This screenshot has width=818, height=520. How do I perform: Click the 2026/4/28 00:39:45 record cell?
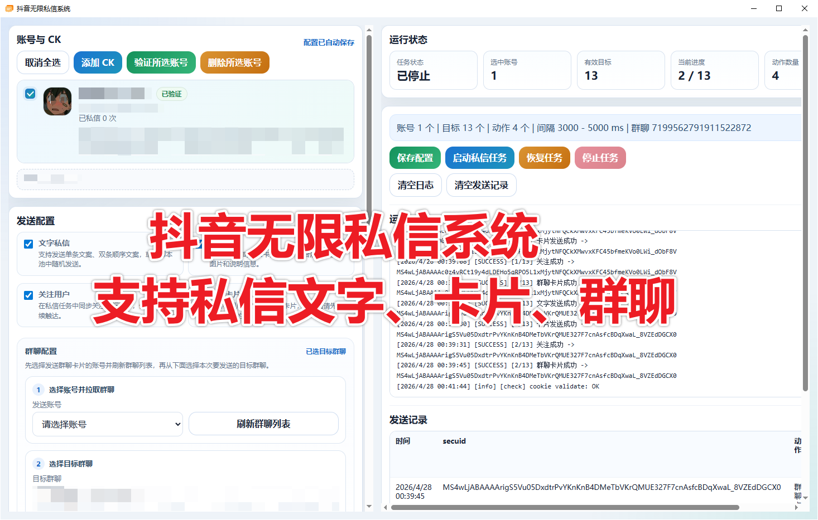(413, 492)
